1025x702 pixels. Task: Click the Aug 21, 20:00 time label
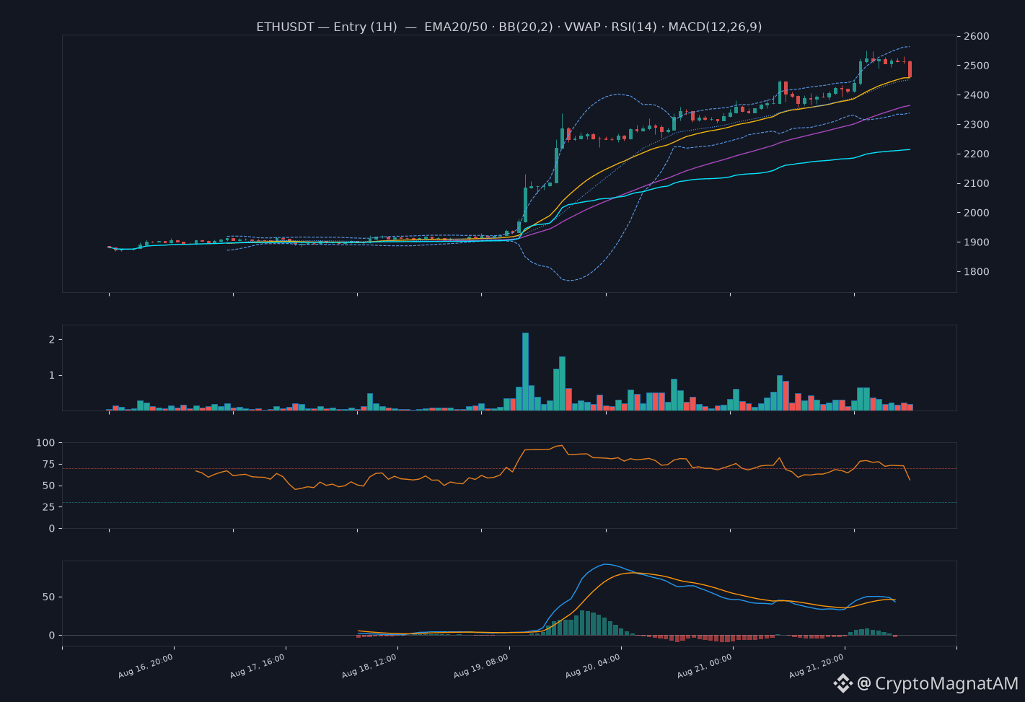coord(816,666)
